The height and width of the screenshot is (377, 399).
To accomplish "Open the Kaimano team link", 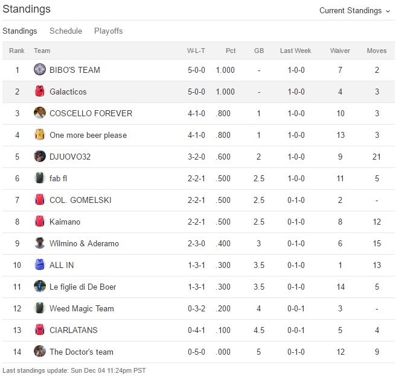I will pyautogui.click(x=65, y=222).
